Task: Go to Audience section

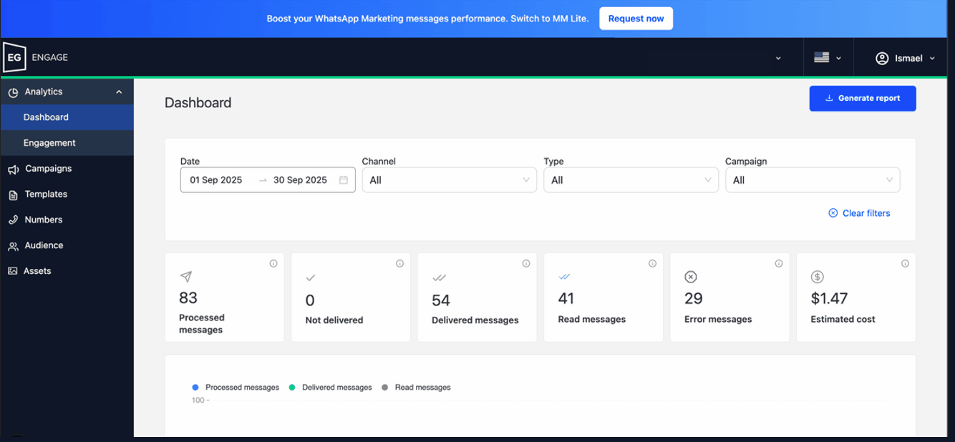Action: pyautogui.click(x=67, y=245)
